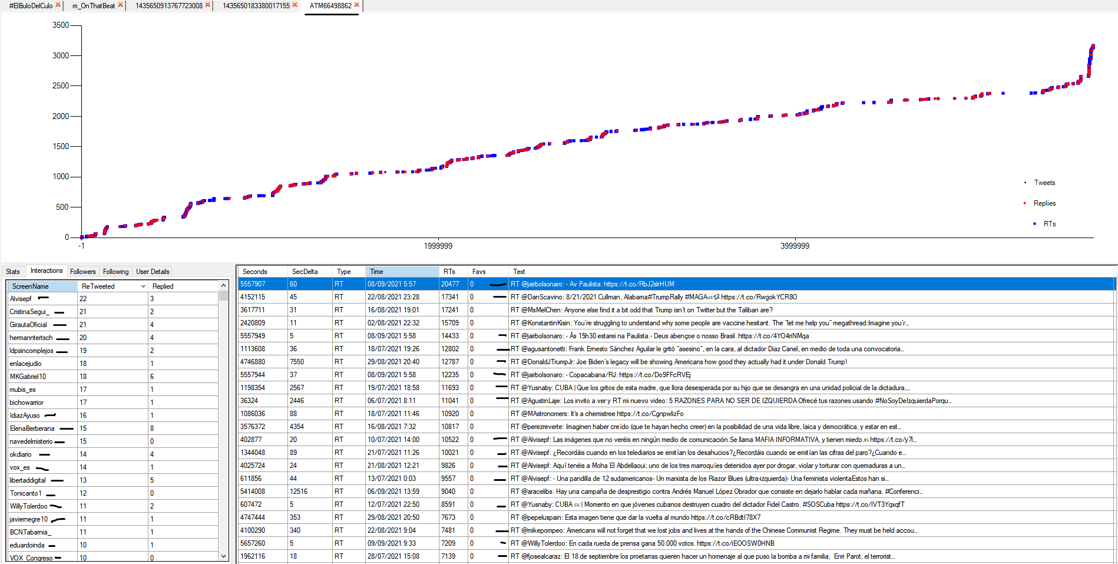Sort tweets by the Time column header

[x=401, y=272]
